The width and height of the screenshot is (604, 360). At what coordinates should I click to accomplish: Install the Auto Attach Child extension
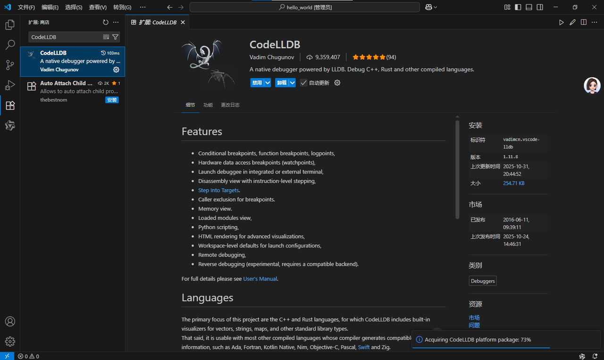(x=112, y=100)
